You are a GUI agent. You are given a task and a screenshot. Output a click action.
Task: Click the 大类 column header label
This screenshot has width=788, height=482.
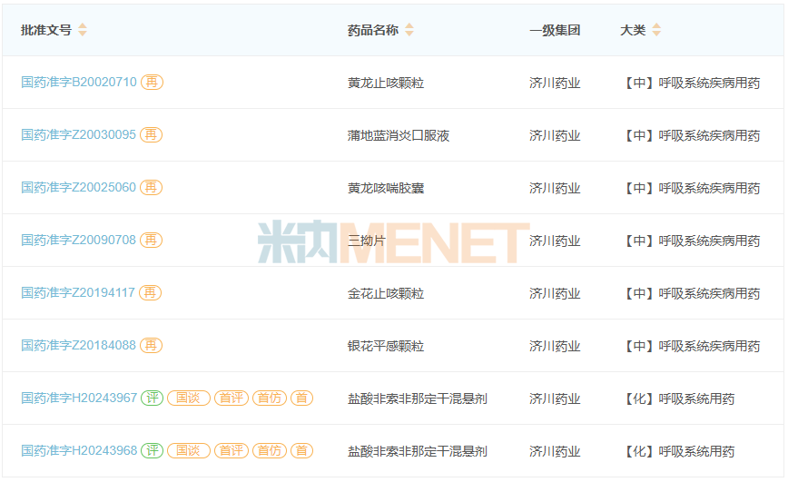click(633, 30)
